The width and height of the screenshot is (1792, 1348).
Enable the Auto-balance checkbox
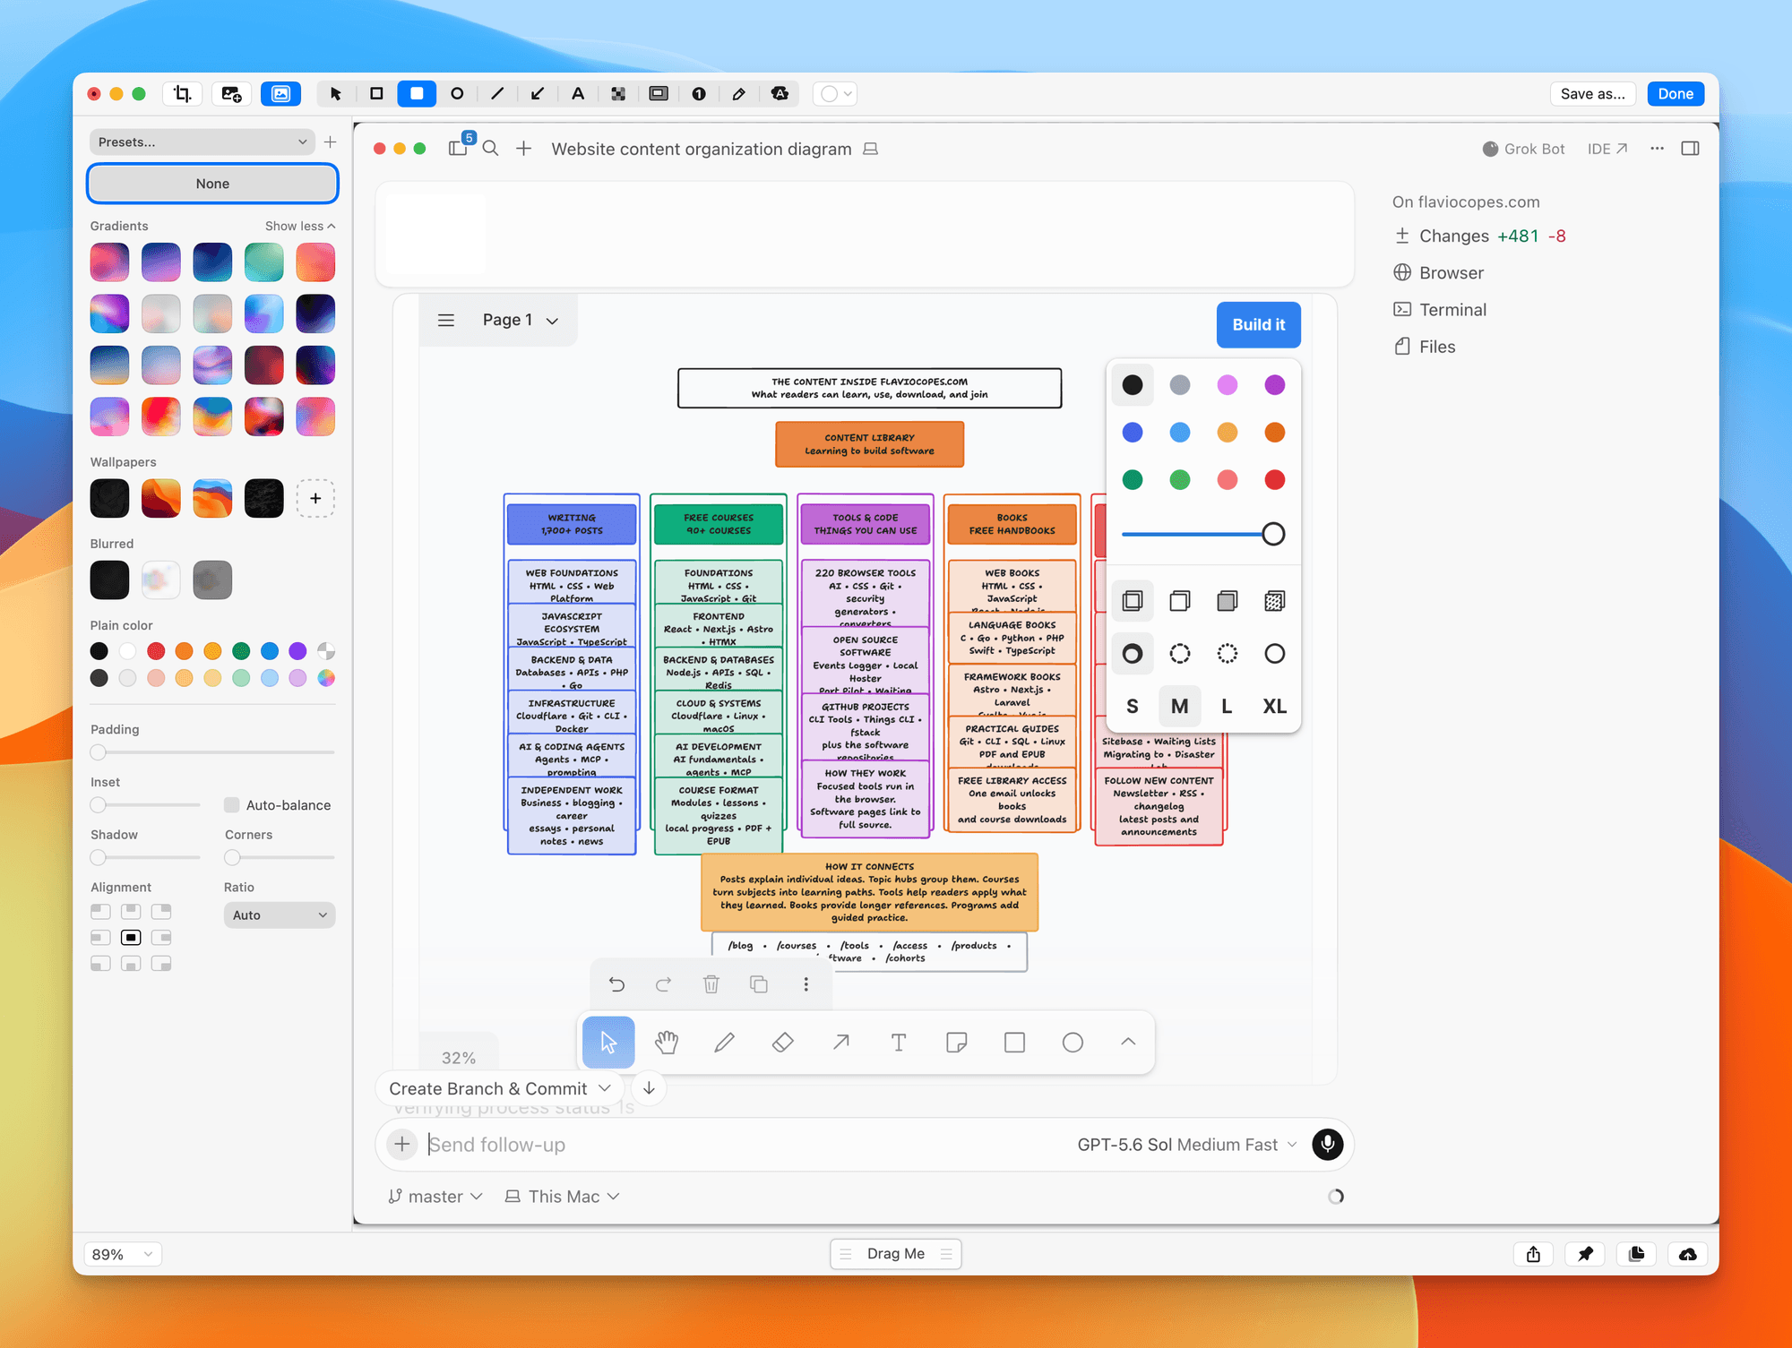[x=232, y=805]
